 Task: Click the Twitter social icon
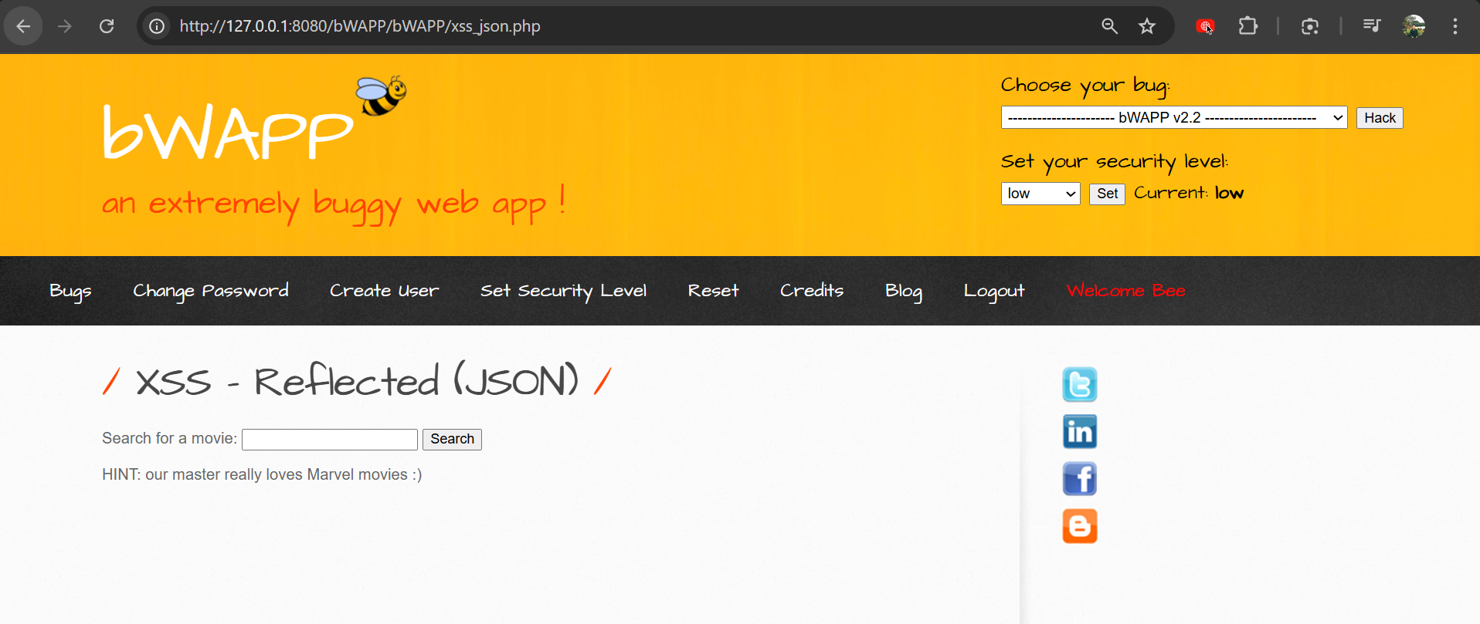1079,384
